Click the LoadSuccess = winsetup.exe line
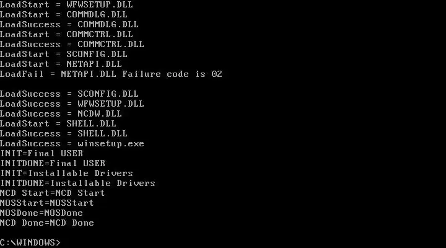Screen dimensions: 446x248 tap(72, 143)
